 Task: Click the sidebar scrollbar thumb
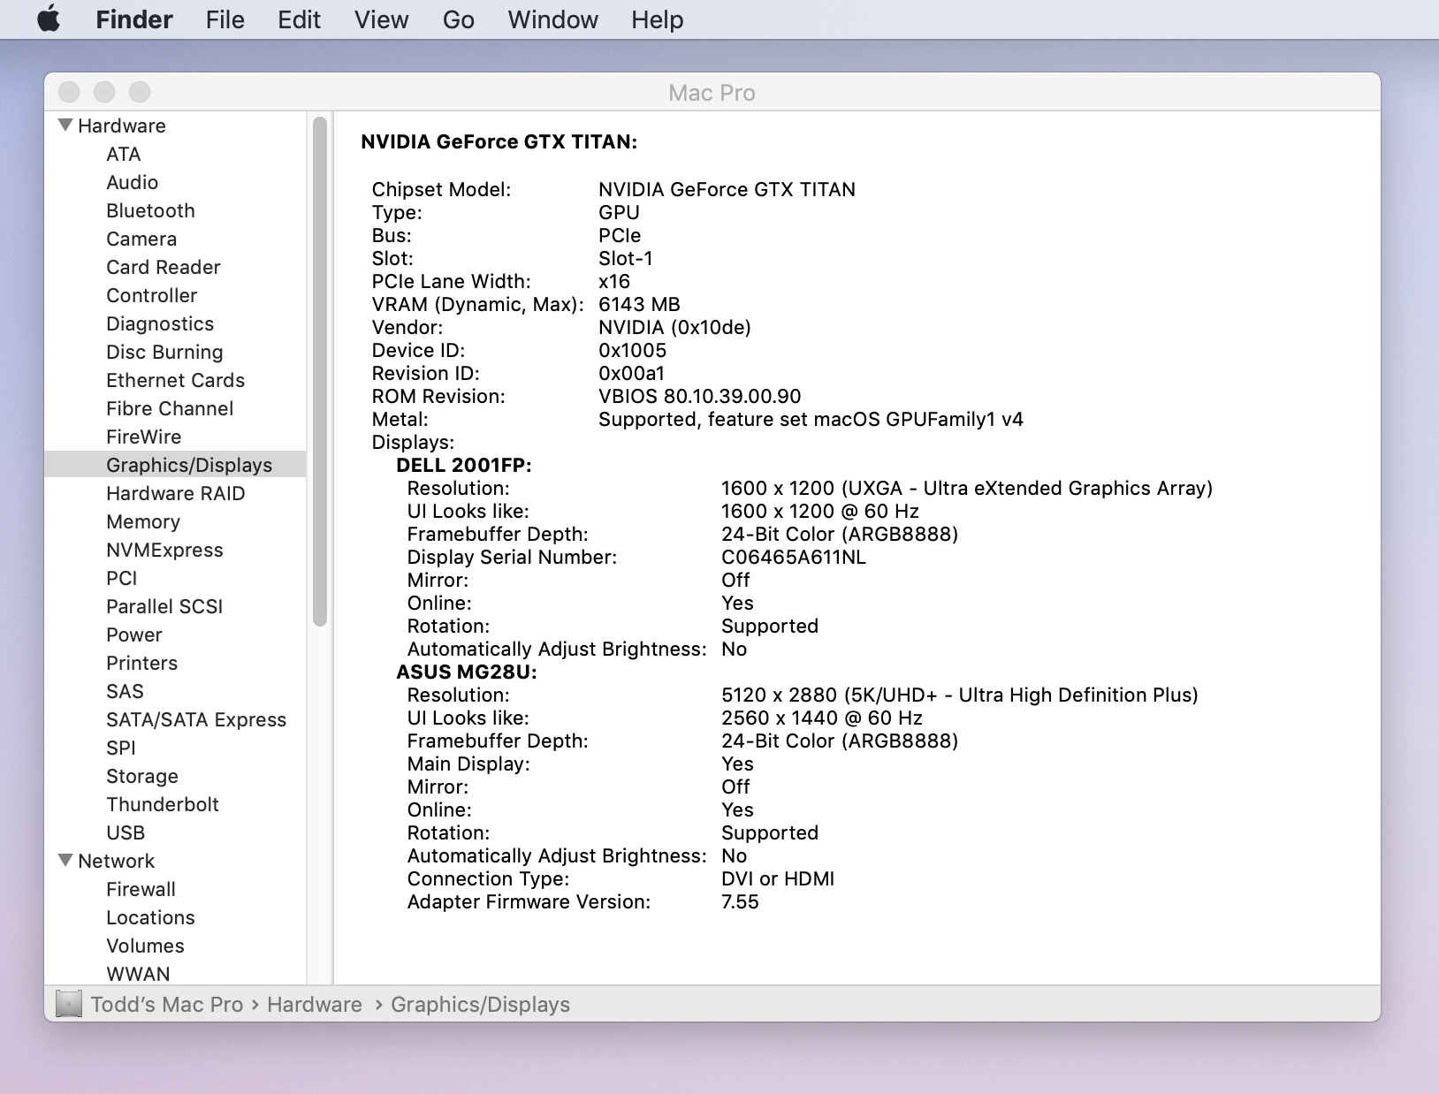pos(320,371)
